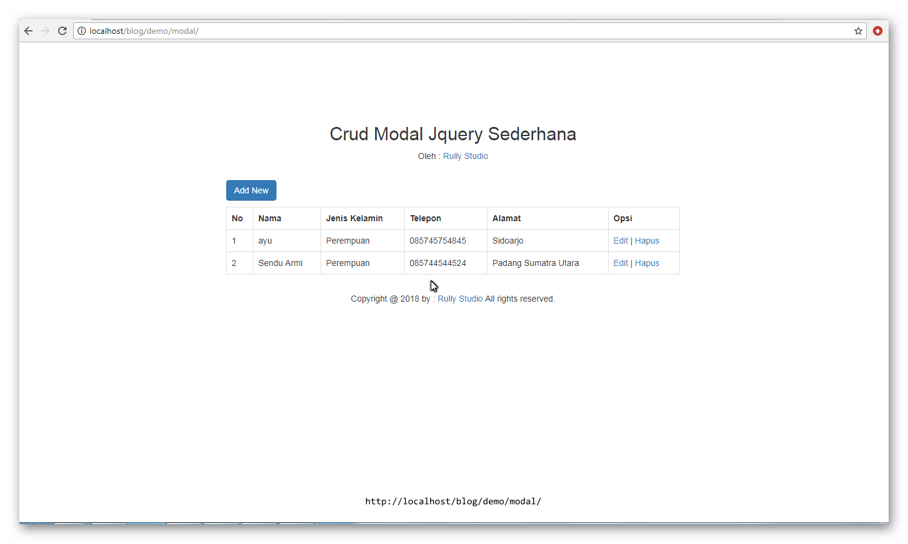This screenshot has height=544, width=908.
Task: Click the Nama column header
Action: pos(270,218)
